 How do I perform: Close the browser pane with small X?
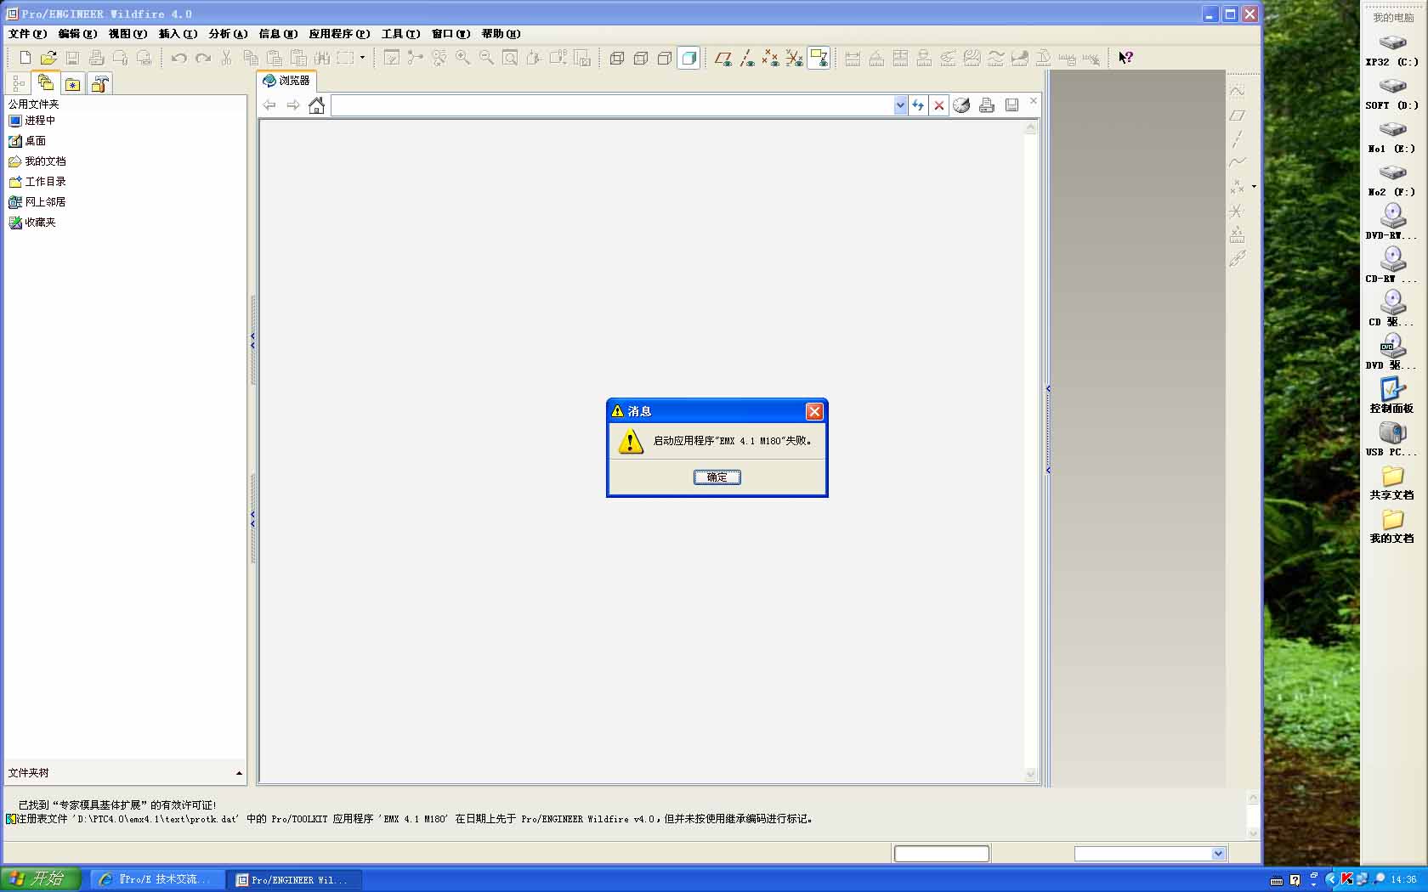coord(1034,101)
